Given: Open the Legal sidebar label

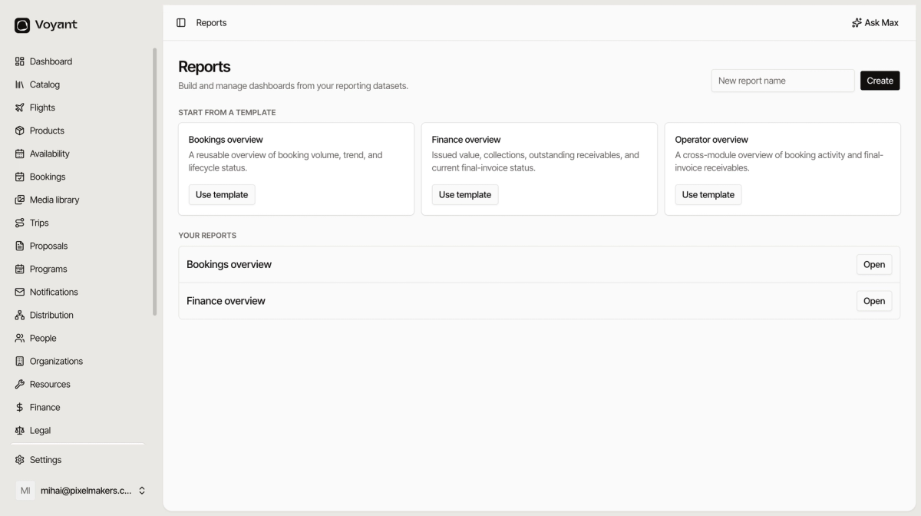Looking at the screenshot, I should point(41,430).
